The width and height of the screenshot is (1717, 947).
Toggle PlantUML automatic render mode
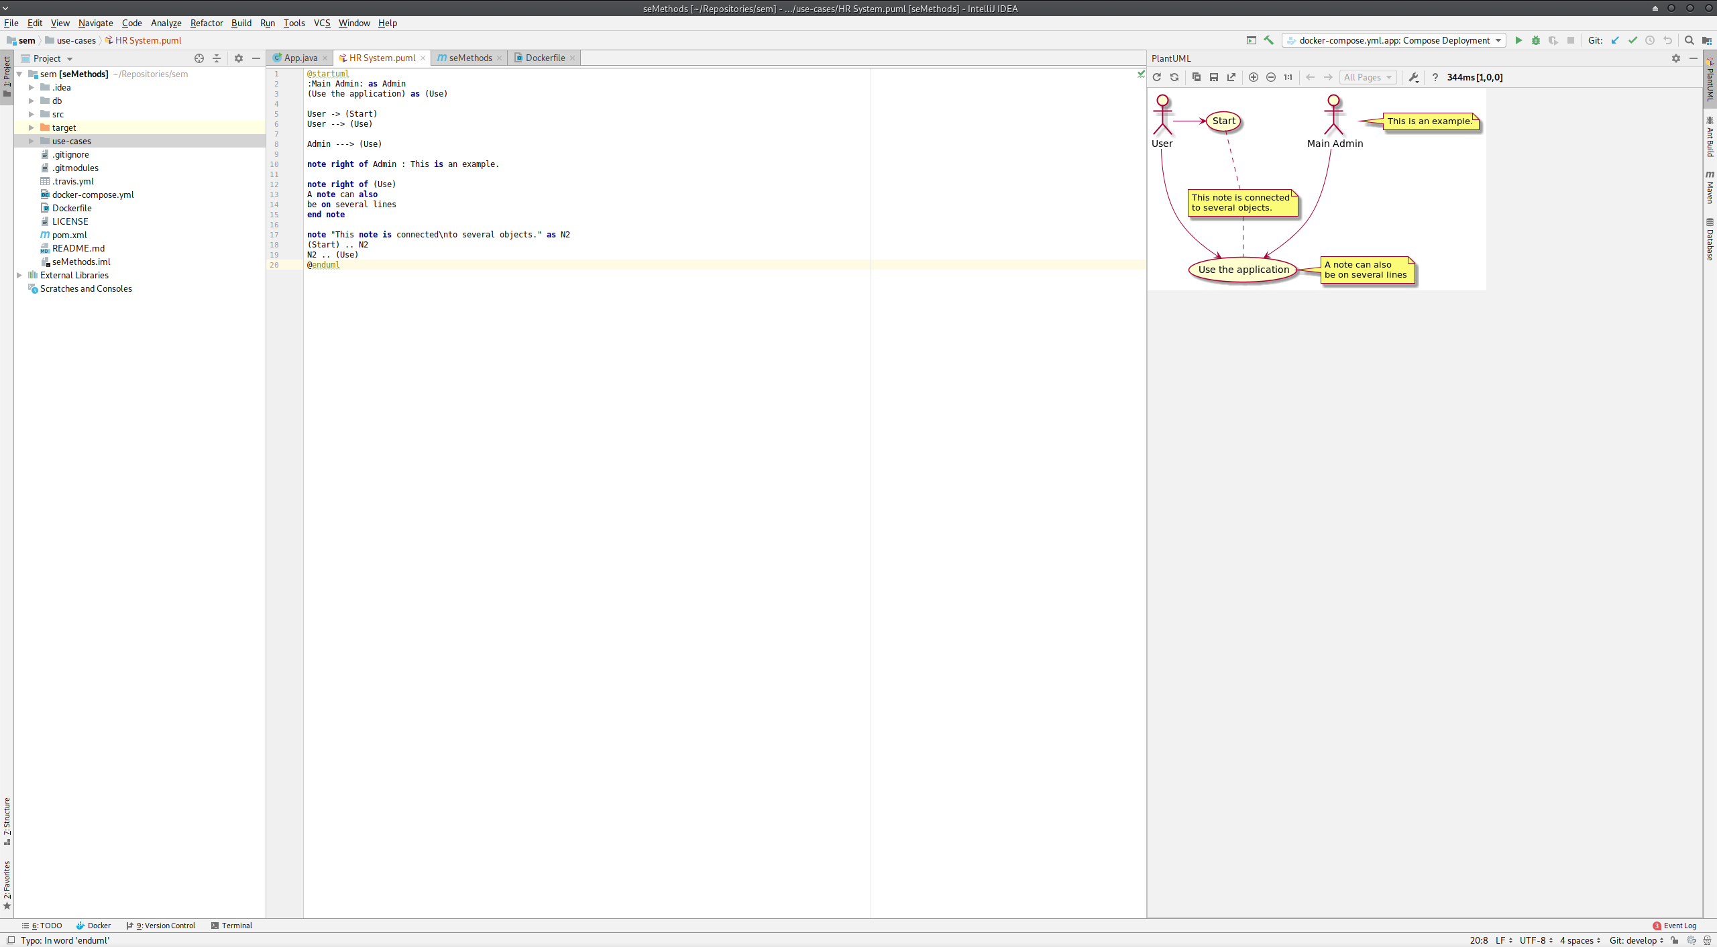[x=1174, y=77]
